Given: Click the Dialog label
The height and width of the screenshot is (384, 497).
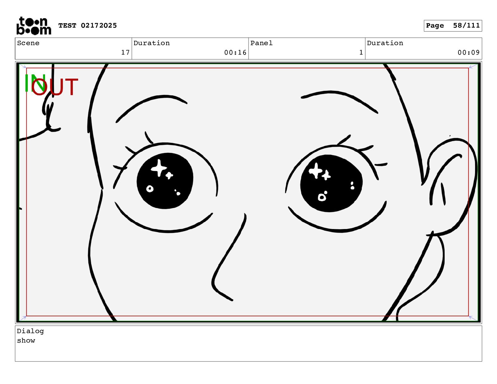Looking at the screenshot, I should tap(30, 331).
